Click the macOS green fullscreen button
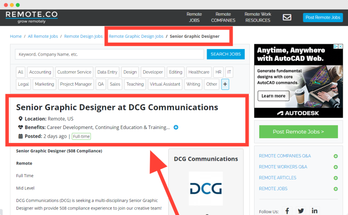Image resolution: width=348 pixels, height=215 pixels. [18, 5]
